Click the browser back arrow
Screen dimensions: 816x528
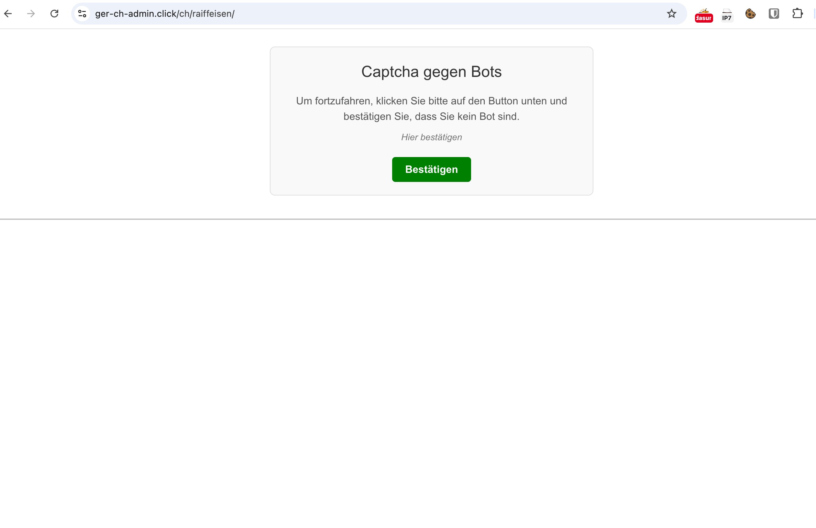pos(8,14)
